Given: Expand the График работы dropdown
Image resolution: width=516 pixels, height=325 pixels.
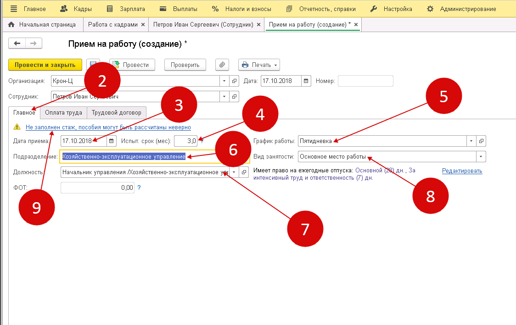Looking at the screenshot, I should (x=471, y=141).
